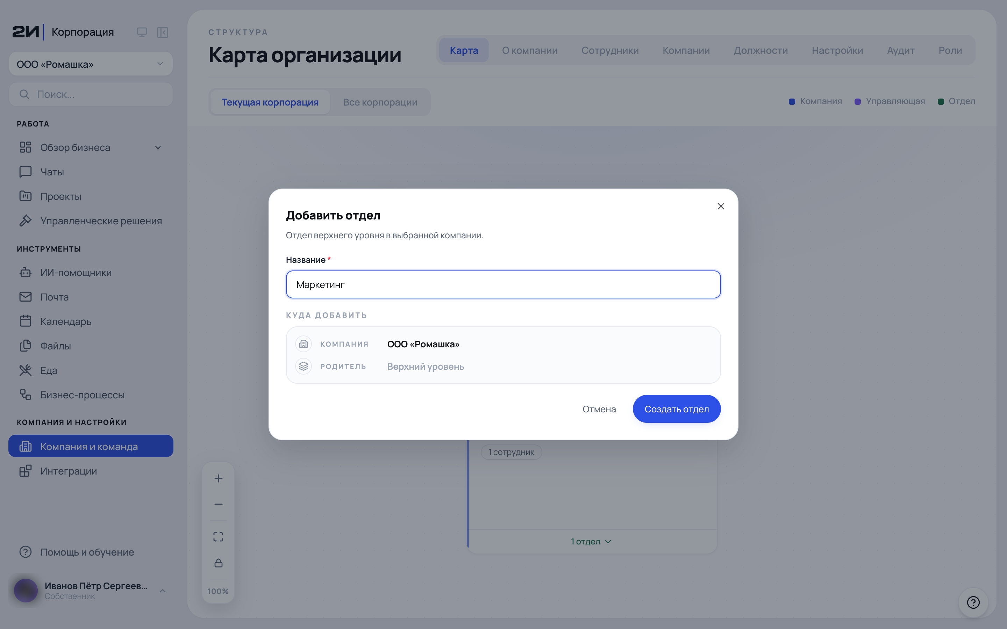This screenshot has height=629, width=1007.
Task: Open Файлы section
Action: 91,346
